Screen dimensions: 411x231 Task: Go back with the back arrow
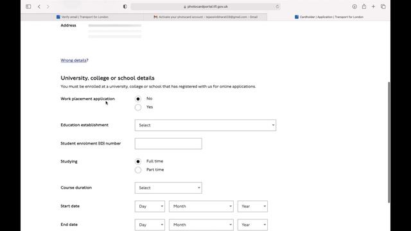coord(39,6)
